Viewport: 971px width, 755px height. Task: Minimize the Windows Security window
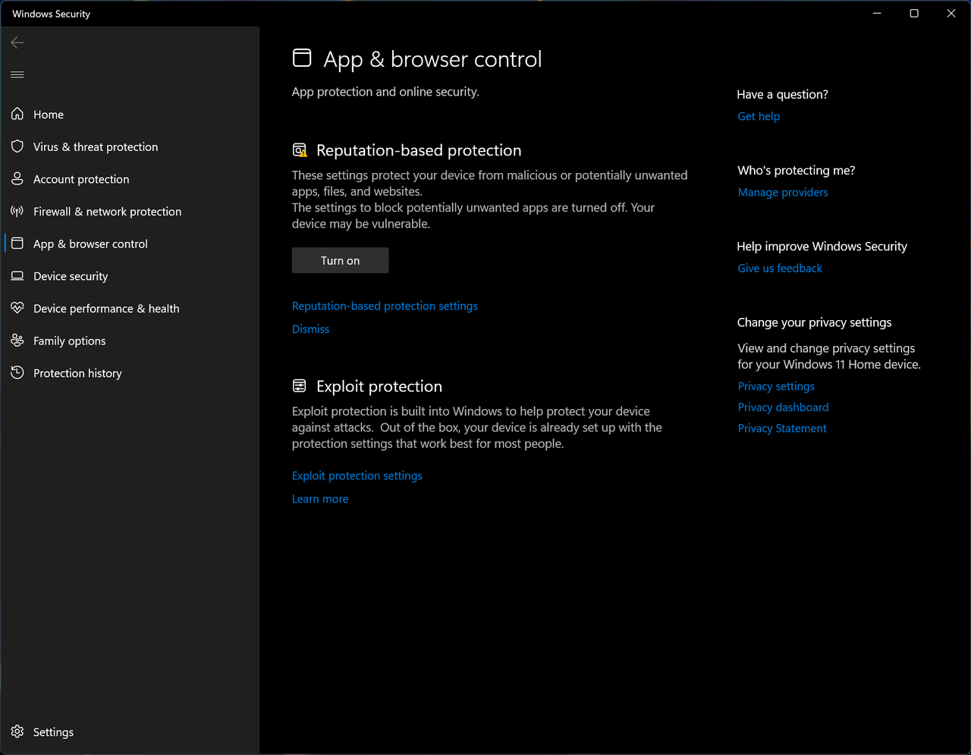pos(878,14)
